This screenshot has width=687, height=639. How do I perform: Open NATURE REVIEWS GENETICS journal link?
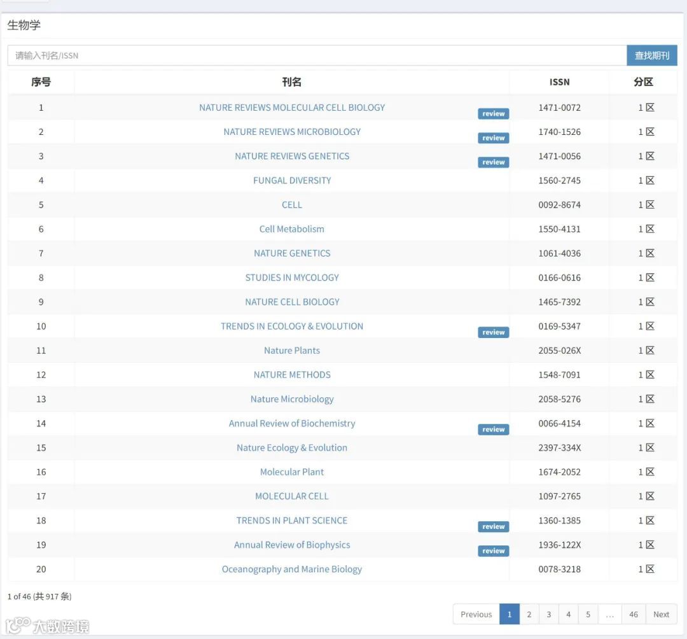click(x=292, y=157)
